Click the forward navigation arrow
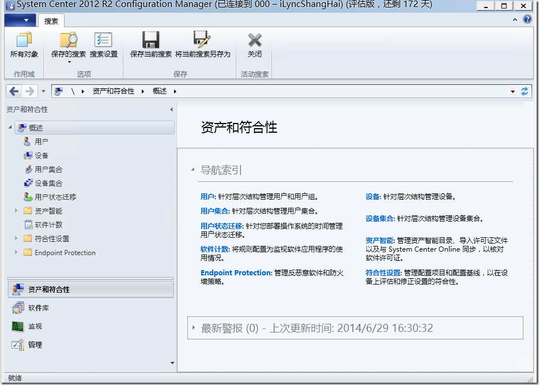The width and height of the screenshot is (539, 385). click(30, 91)
